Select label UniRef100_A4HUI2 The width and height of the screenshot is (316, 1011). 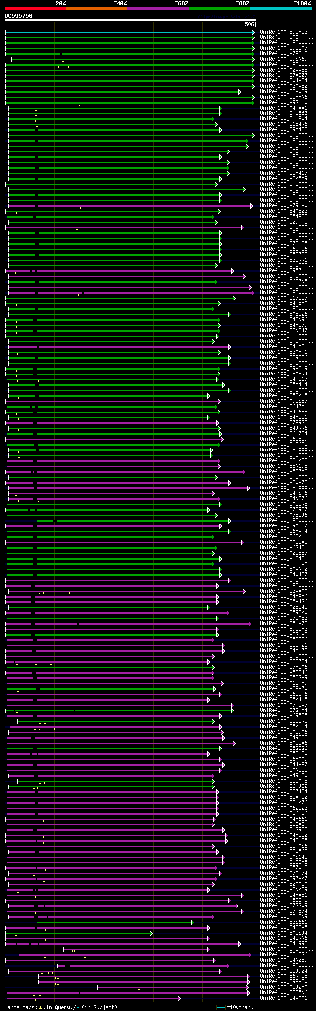[x=283, y=835]
